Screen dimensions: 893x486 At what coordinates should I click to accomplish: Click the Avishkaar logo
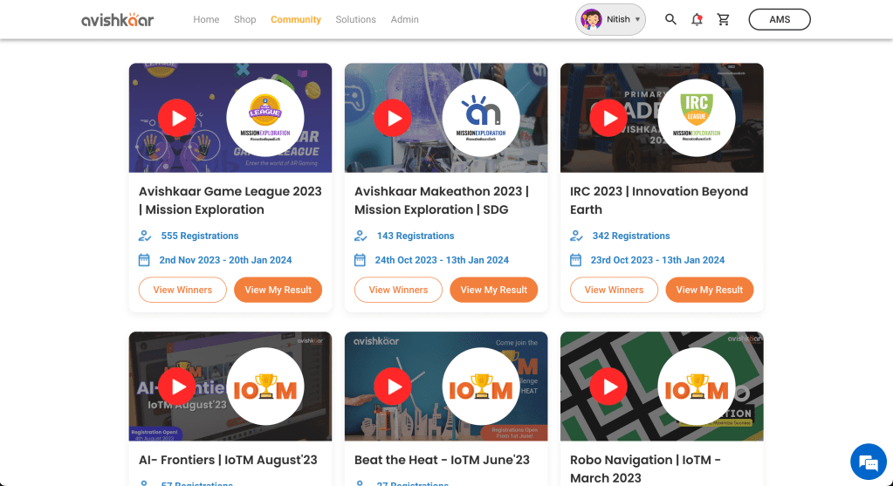(x=117, y=19)
